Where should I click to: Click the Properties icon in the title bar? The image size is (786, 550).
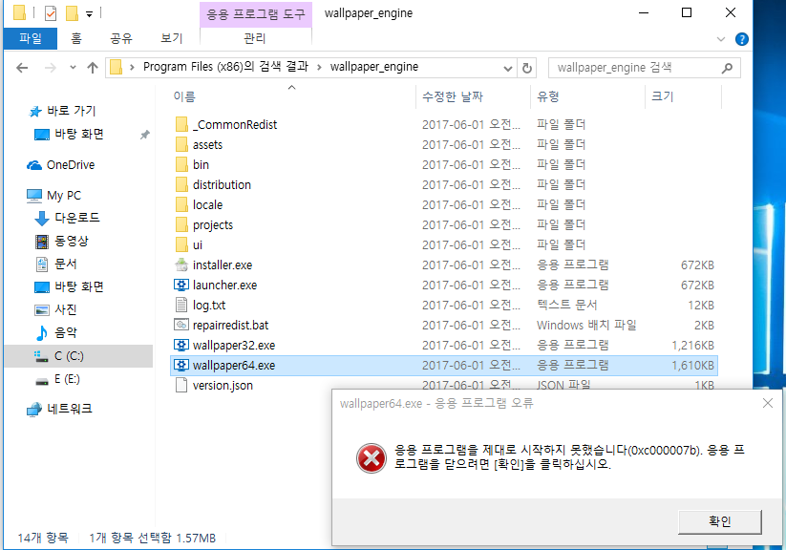click(x=51, y=13)
